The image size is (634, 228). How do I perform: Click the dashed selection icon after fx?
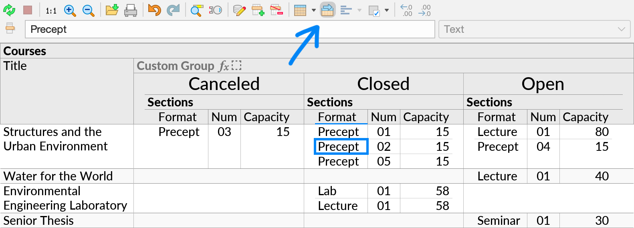[x=236, y=65]
